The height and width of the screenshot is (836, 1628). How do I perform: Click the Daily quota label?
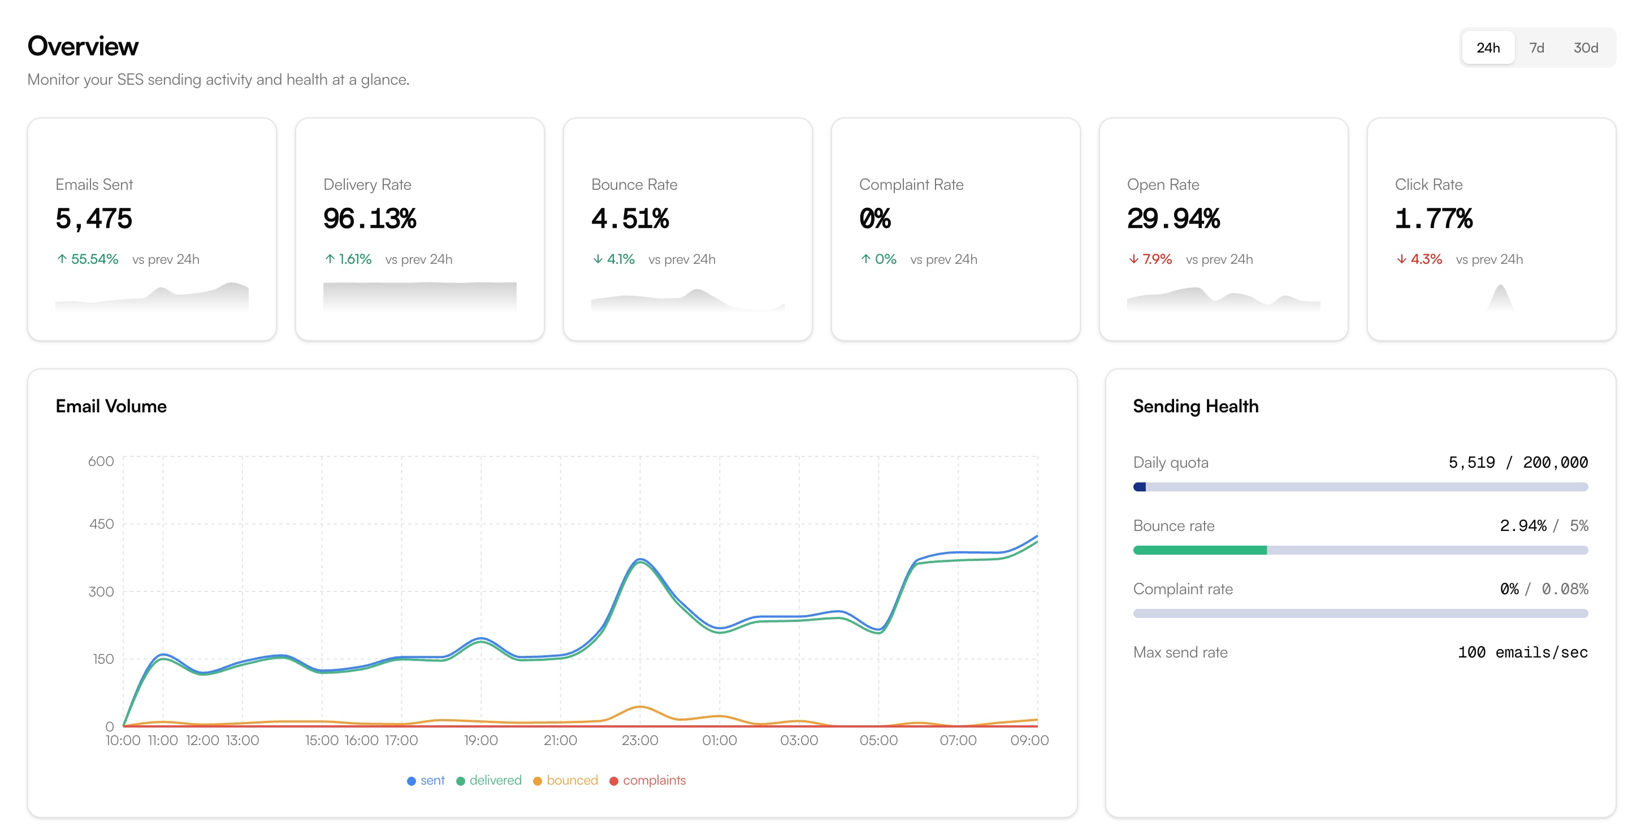[x=1171, y=462]
